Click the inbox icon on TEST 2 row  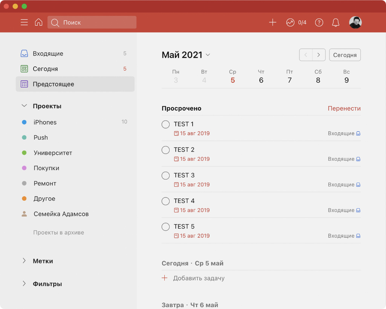[x=358, y=159]
